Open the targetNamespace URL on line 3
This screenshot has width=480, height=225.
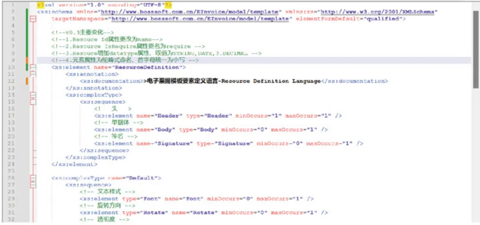click(x=200, y=19)
